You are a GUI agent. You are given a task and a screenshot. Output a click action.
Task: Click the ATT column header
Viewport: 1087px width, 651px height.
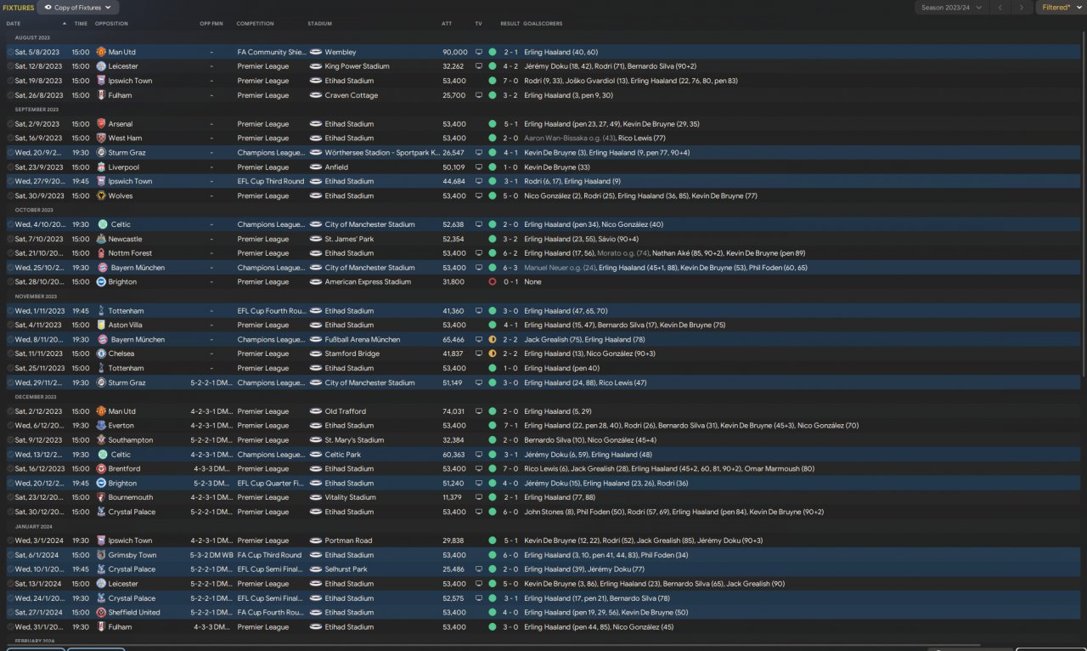click(x=447, y=24)
